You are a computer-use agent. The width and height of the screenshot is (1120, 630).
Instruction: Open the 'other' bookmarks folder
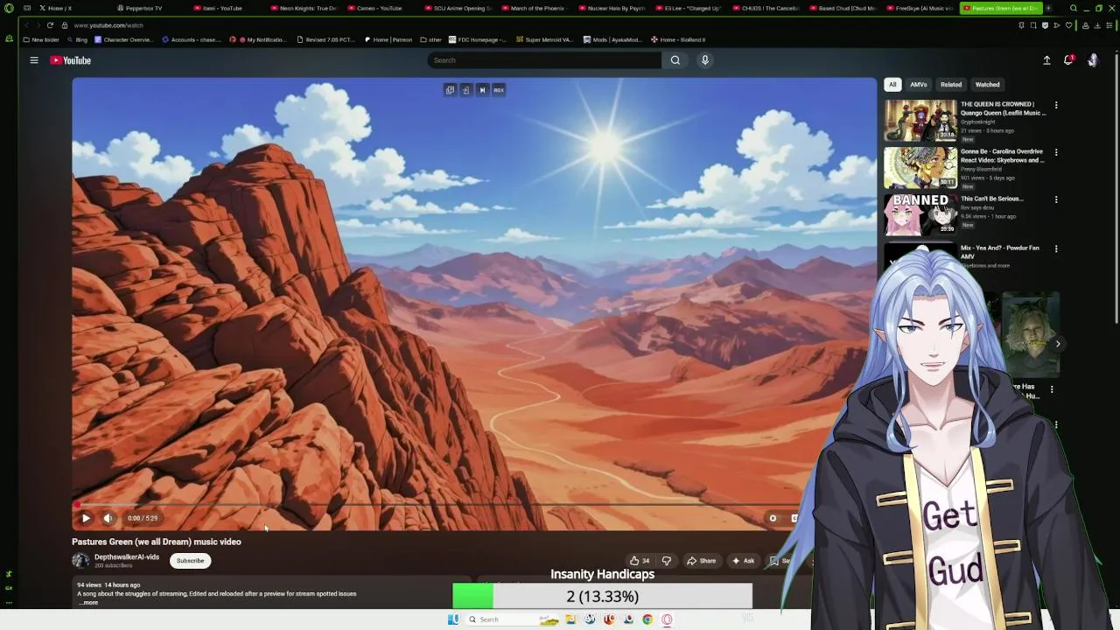point(430,39)
